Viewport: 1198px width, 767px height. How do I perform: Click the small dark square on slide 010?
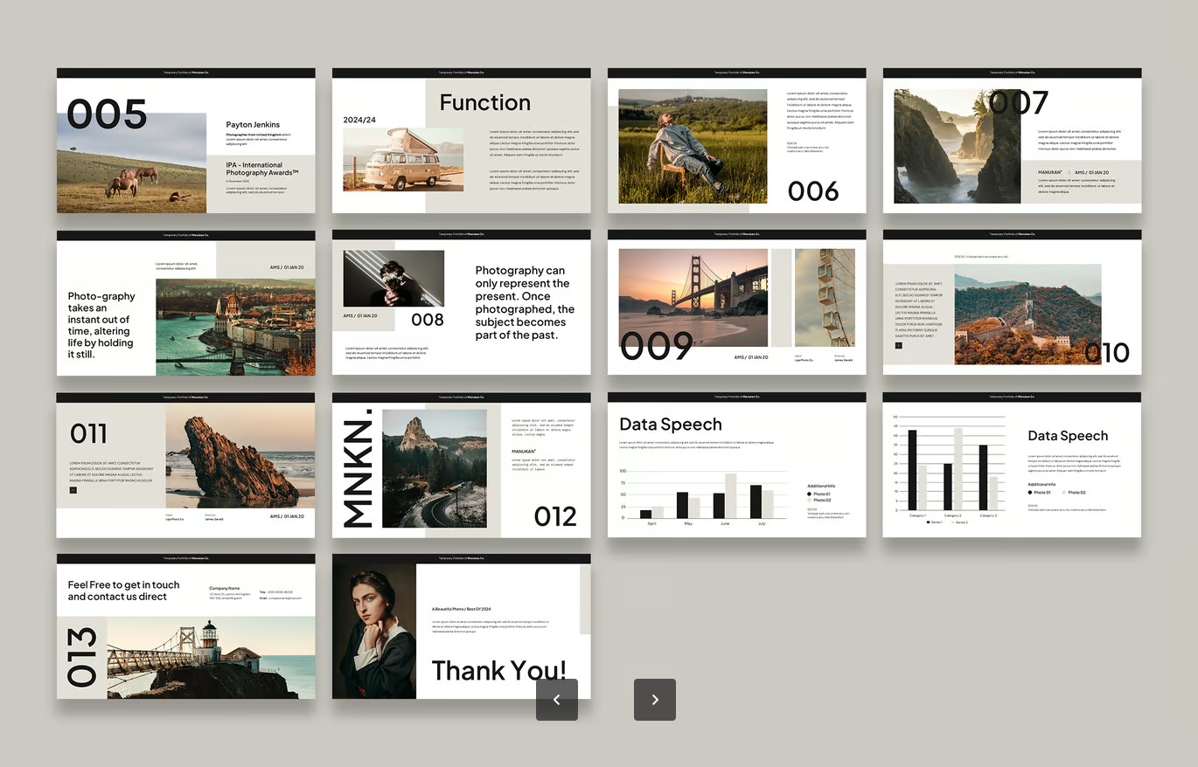(x=898, y=346)
